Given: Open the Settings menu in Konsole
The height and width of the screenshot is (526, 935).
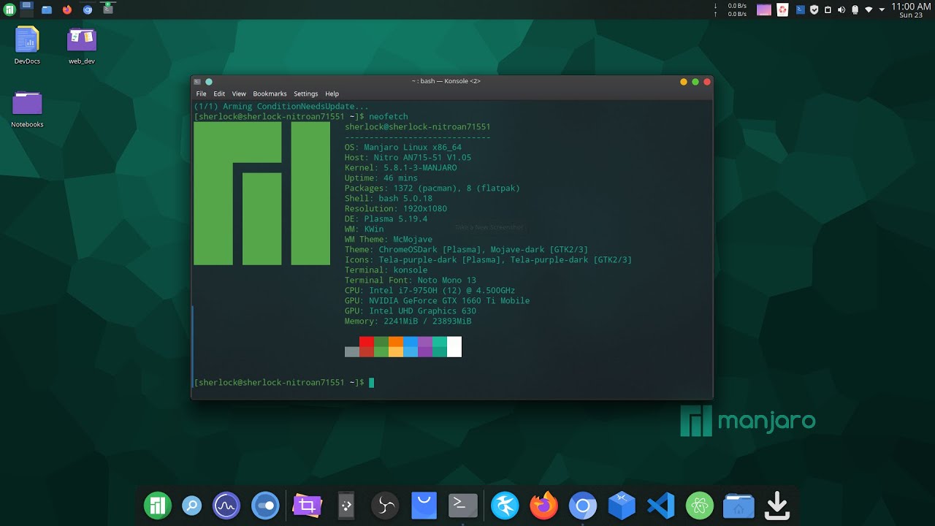Looking at the screenshot, I should pos(305,94).
